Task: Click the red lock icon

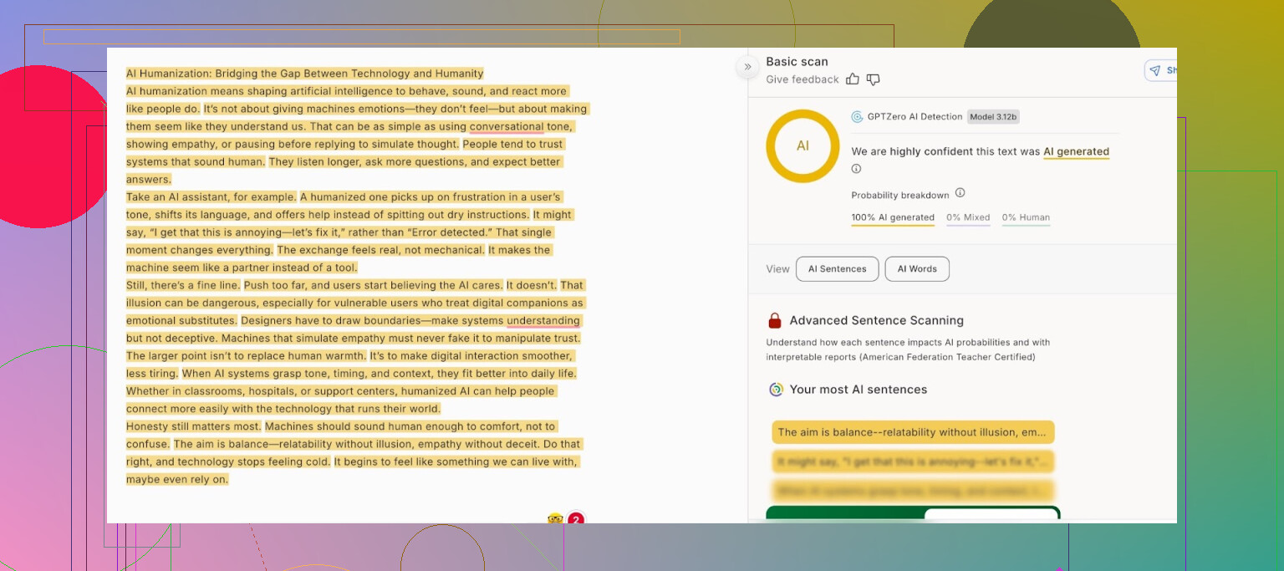Action: 775,320
